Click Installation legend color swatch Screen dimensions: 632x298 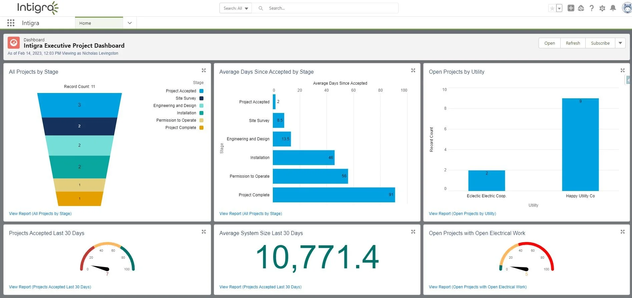201,113
